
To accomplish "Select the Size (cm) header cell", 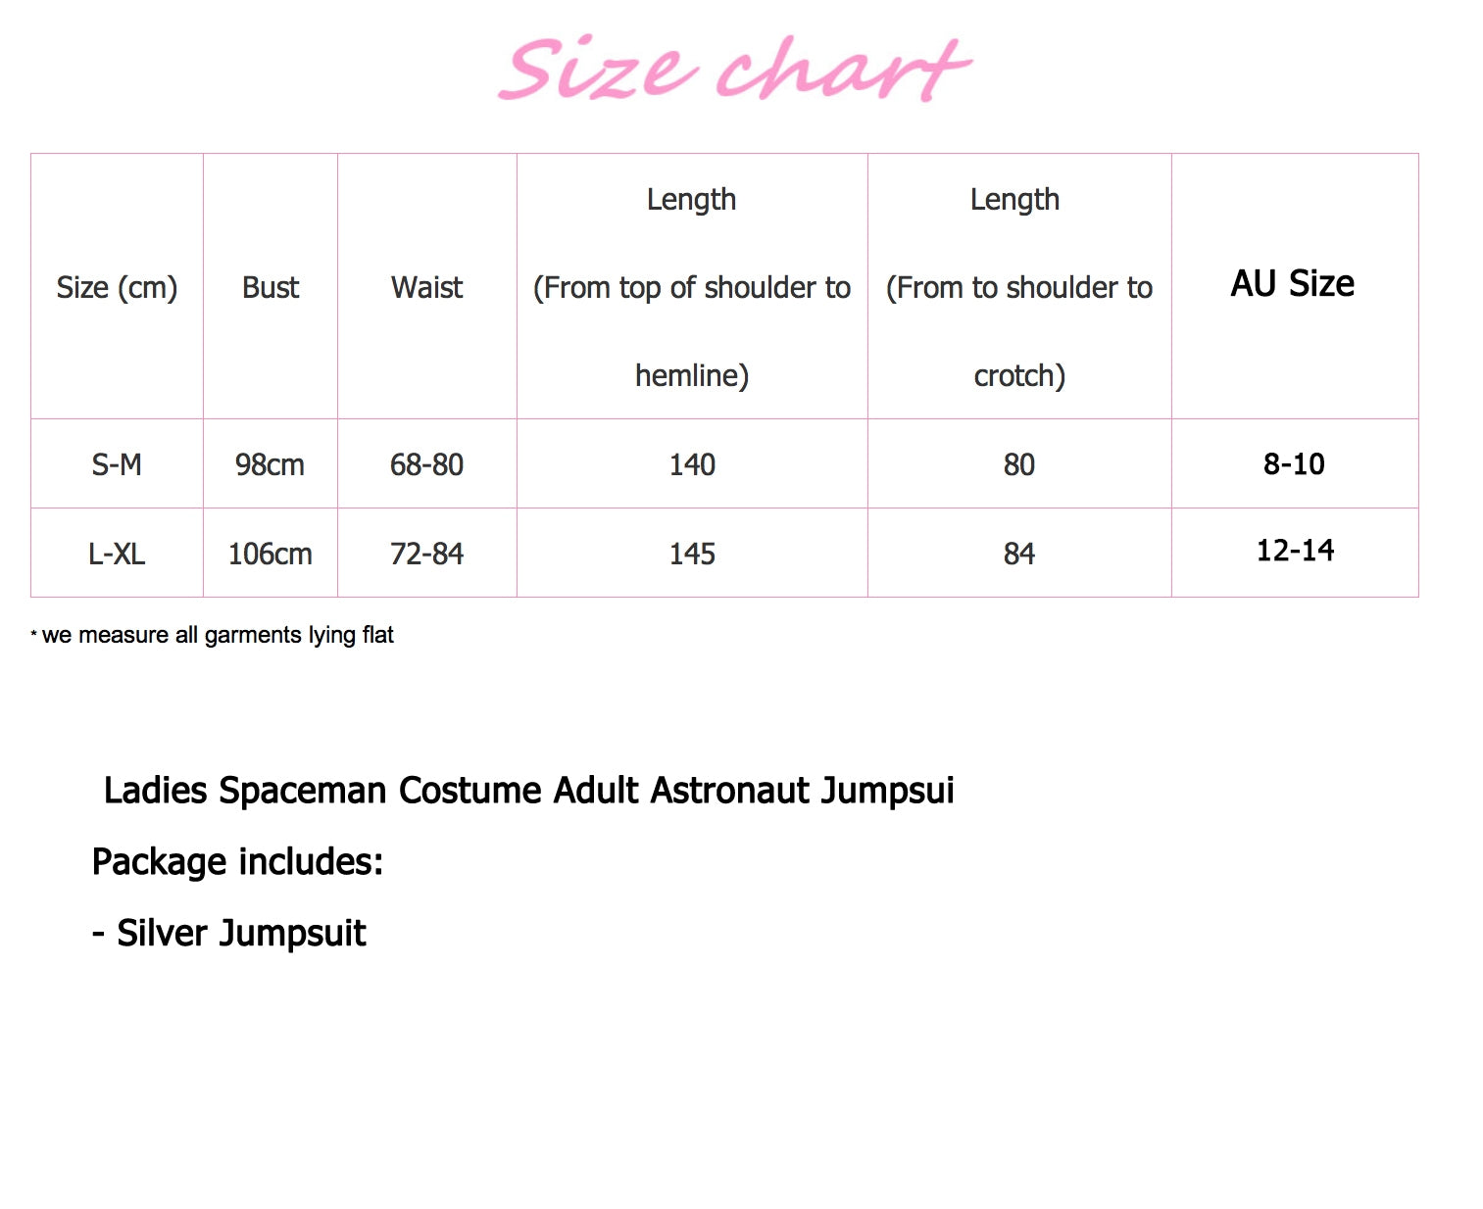I will click(x=117, y=287).
